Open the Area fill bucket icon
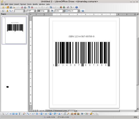 pyautogui.click(x=52, y=11)
